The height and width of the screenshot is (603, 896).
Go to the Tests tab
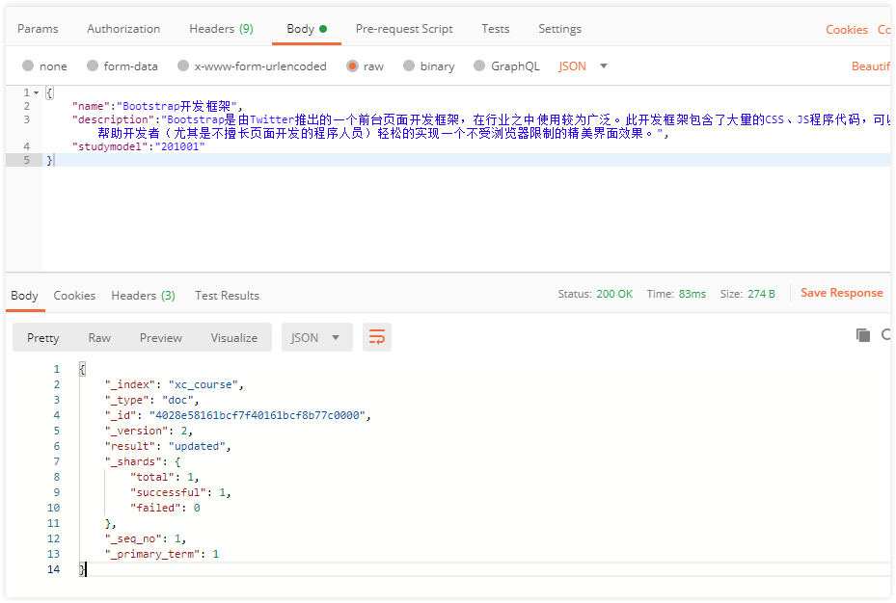[495, 29]
